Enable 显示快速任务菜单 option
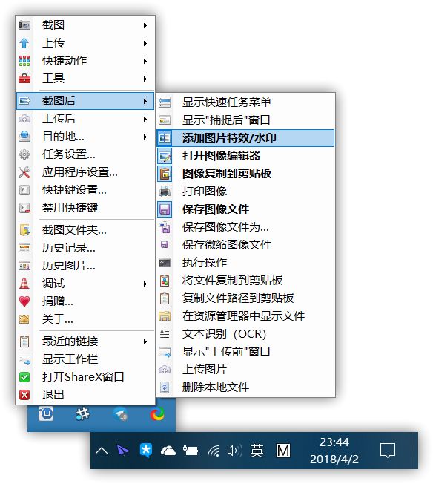Image resolution: width=433 pixels, height=484 pixels. tap(245, 102)
